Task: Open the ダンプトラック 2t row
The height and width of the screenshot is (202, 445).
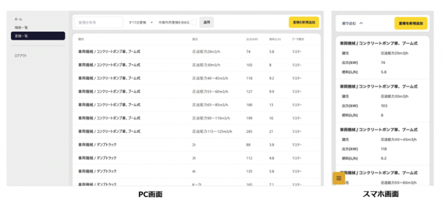Action: click(197, 145)
